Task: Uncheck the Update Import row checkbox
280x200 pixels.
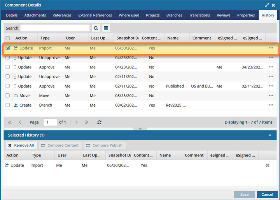Action: tap(8, 48)
